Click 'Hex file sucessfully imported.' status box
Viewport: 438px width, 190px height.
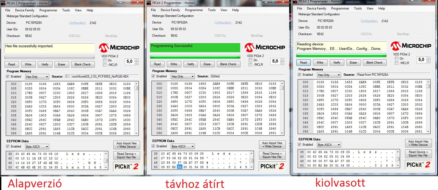tap(49, 48)
